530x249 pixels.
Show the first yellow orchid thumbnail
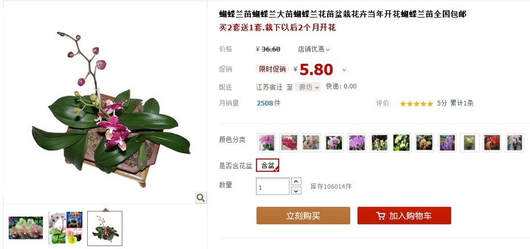(26, 228)
